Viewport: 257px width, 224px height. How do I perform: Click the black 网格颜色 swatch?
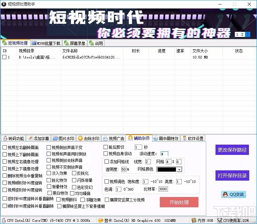[167, 169]
